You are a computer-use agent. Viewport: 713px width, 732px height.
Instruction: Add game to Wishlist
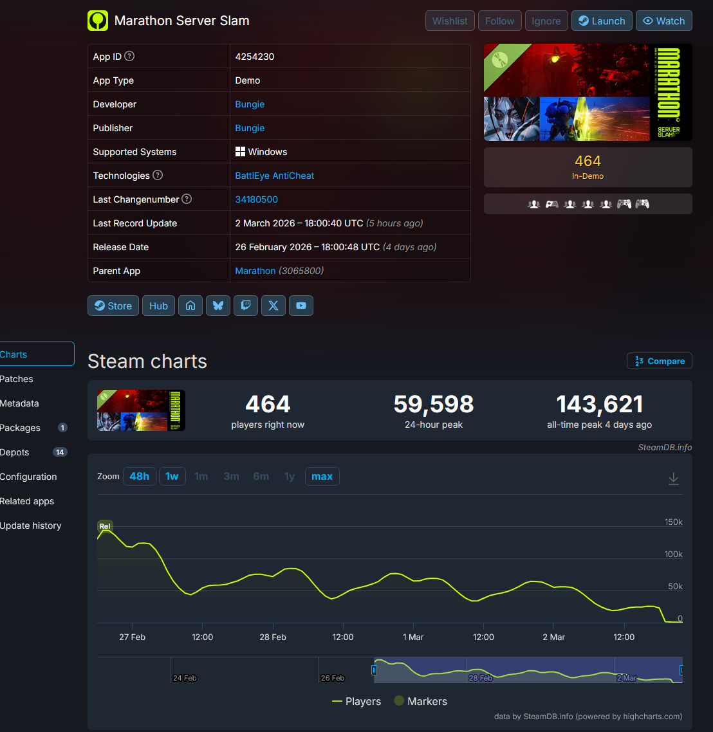(x=450, y=21)
